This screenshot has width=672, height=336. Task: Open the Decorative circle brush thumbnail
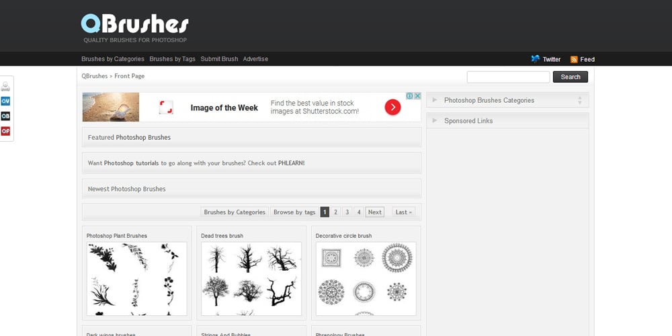pyautogui.click(x=366, y=279)
